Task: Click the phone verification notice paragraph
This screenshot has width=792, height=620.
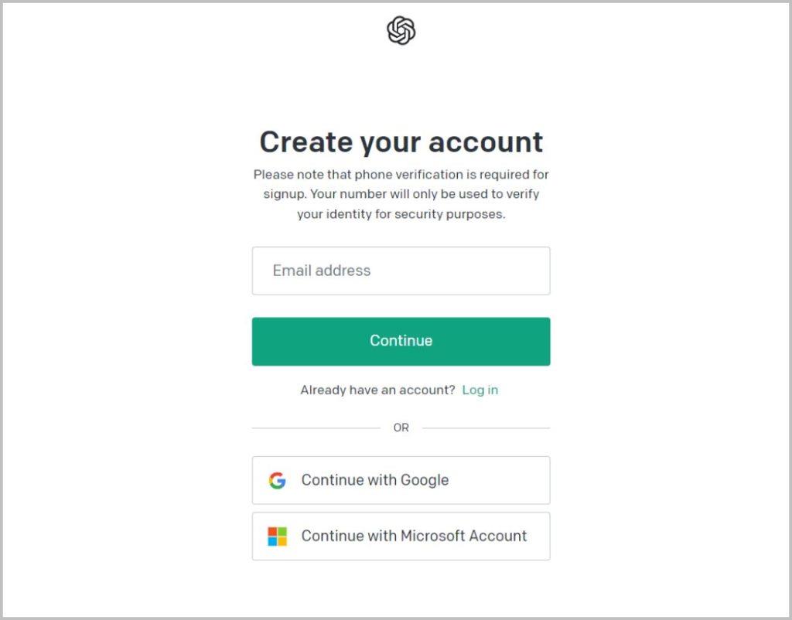Action: coord(401,194)
